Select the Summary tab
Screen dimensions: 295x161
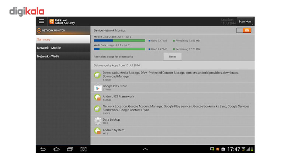point(63,39)
